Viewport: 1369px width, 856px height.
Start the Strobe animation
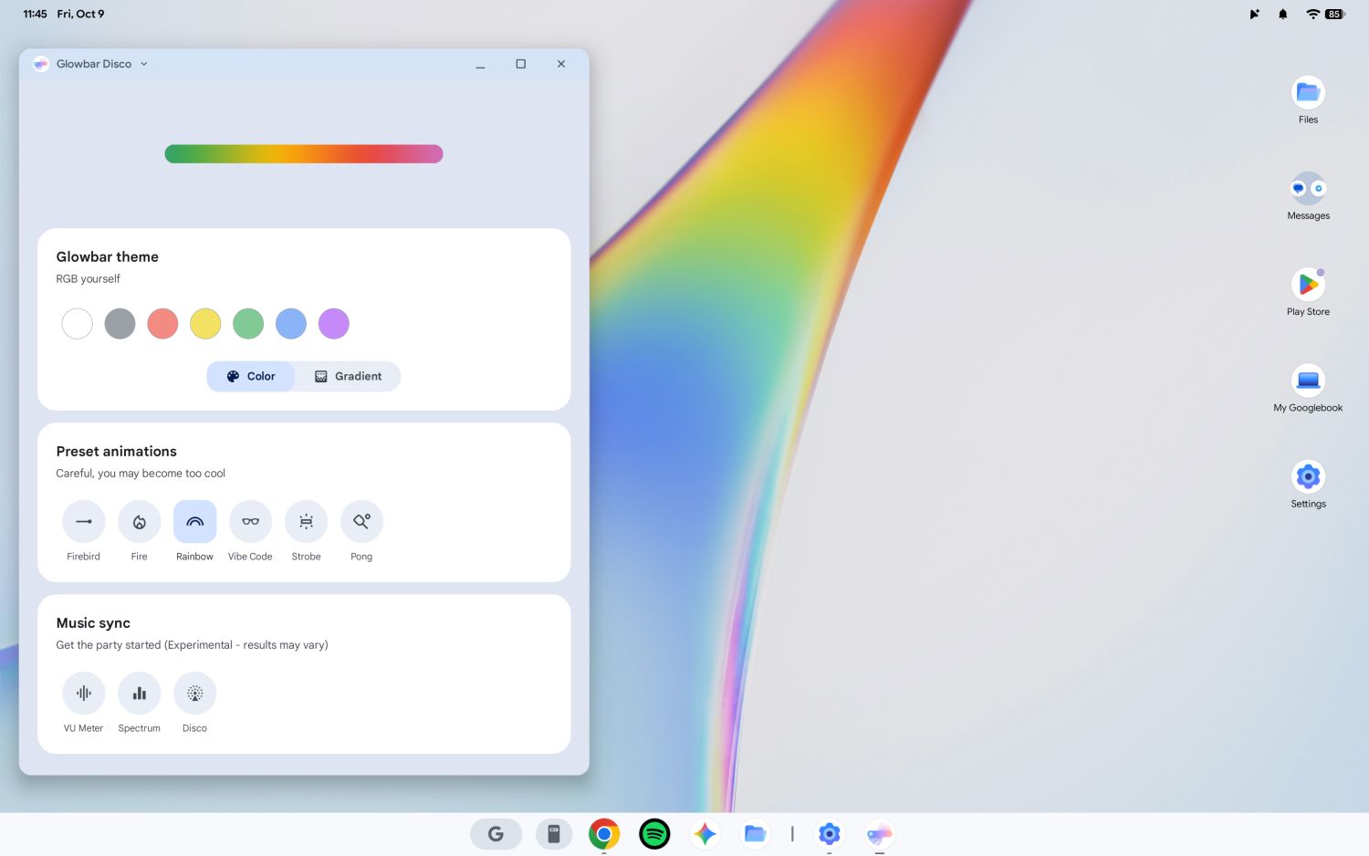tap(306, 522)
